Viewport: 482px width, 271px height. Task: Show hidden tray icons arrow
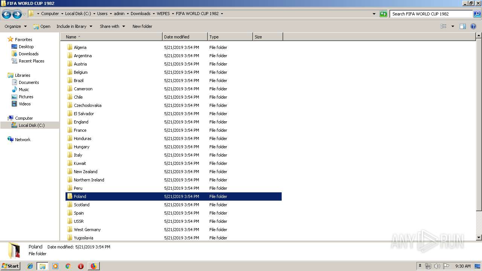pyautogui.click(x=420, y=266)
